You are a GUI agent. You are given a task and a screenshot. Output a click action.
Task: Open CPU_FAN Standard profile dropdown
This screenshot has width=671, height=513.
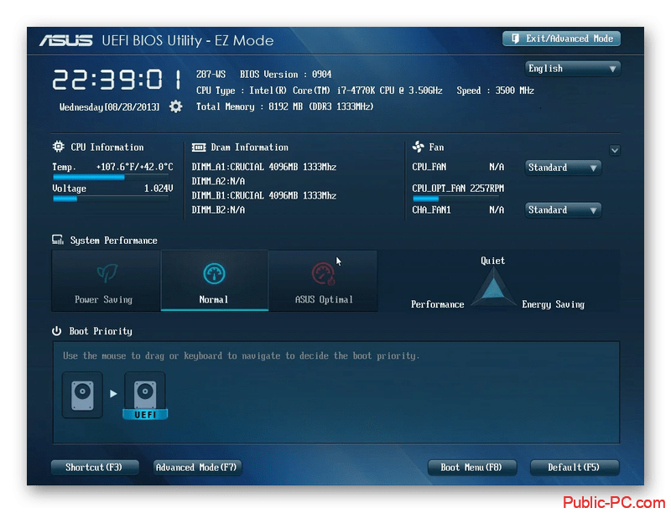(x=563, y=168)
